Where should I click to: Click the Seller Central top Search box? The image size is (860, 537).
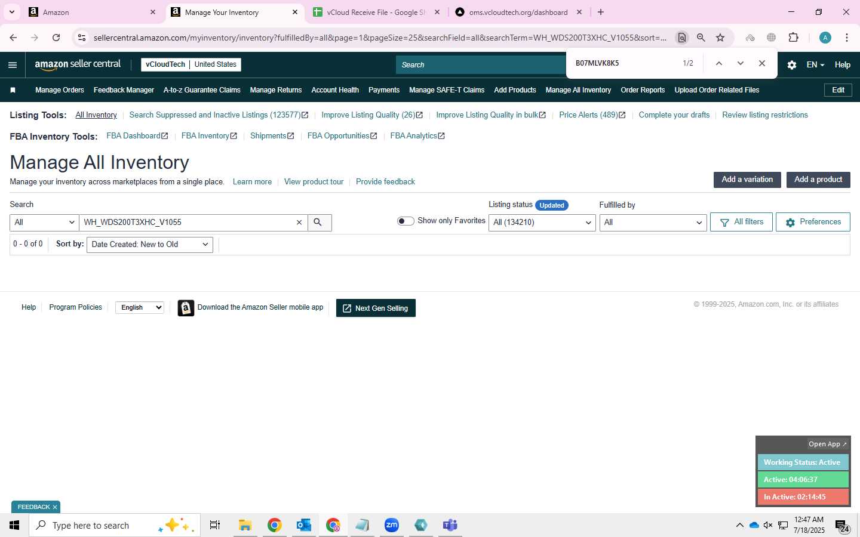[481, 65]
